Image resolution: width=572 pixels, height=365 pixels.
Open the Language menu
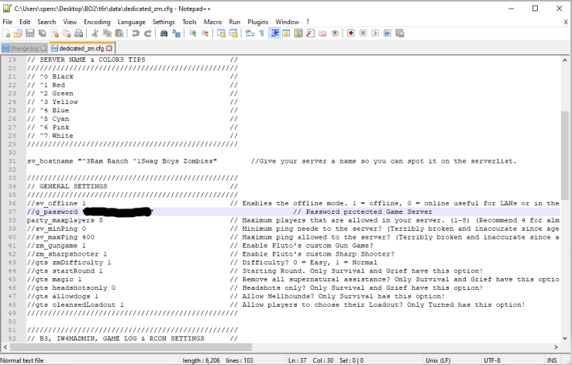point(131,22)
